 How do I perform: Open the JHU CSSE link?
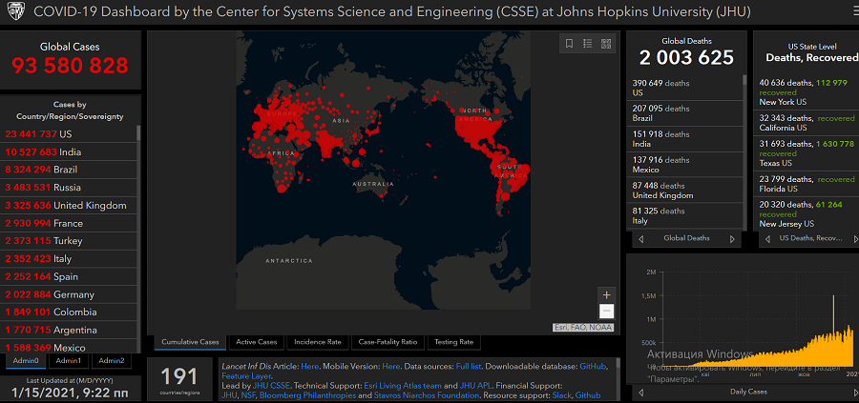(x=272, y=386)
